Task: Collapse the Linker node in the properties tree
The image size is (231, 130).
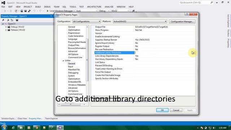Action: pos(64,61)
